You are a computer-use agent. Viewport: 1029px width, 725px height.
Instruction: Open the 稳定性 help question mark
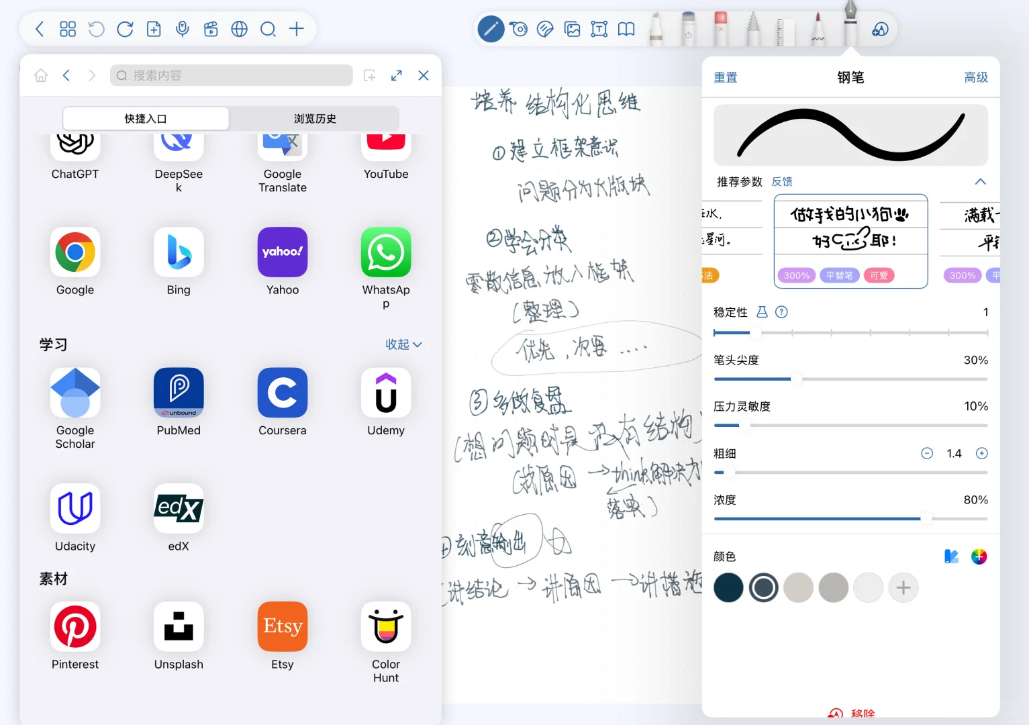point(781,312)
